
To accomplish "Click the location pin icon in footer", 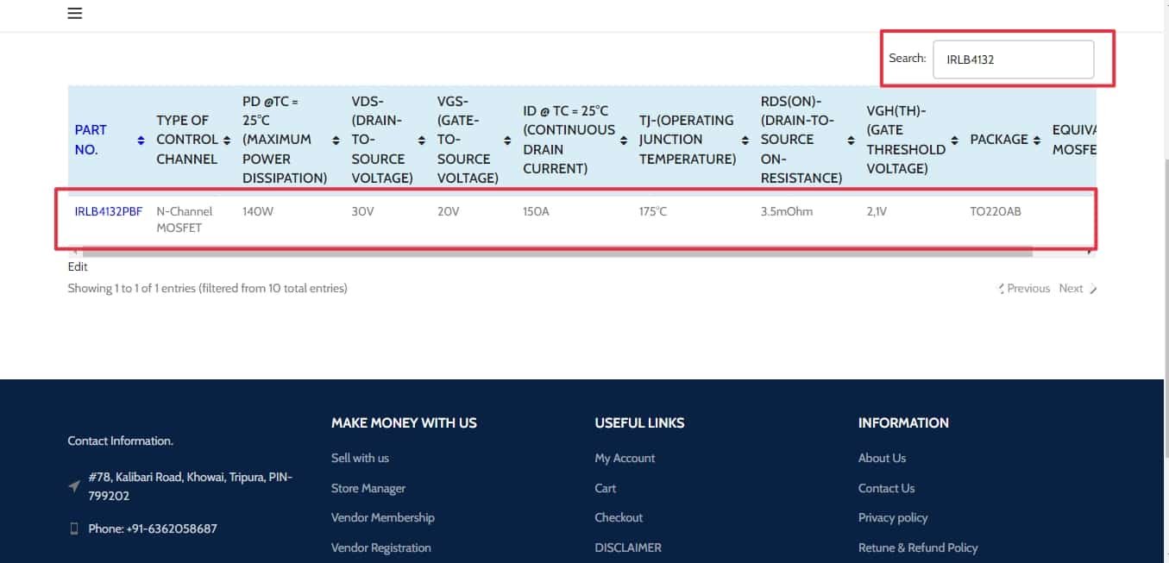I will pos(74,485).
